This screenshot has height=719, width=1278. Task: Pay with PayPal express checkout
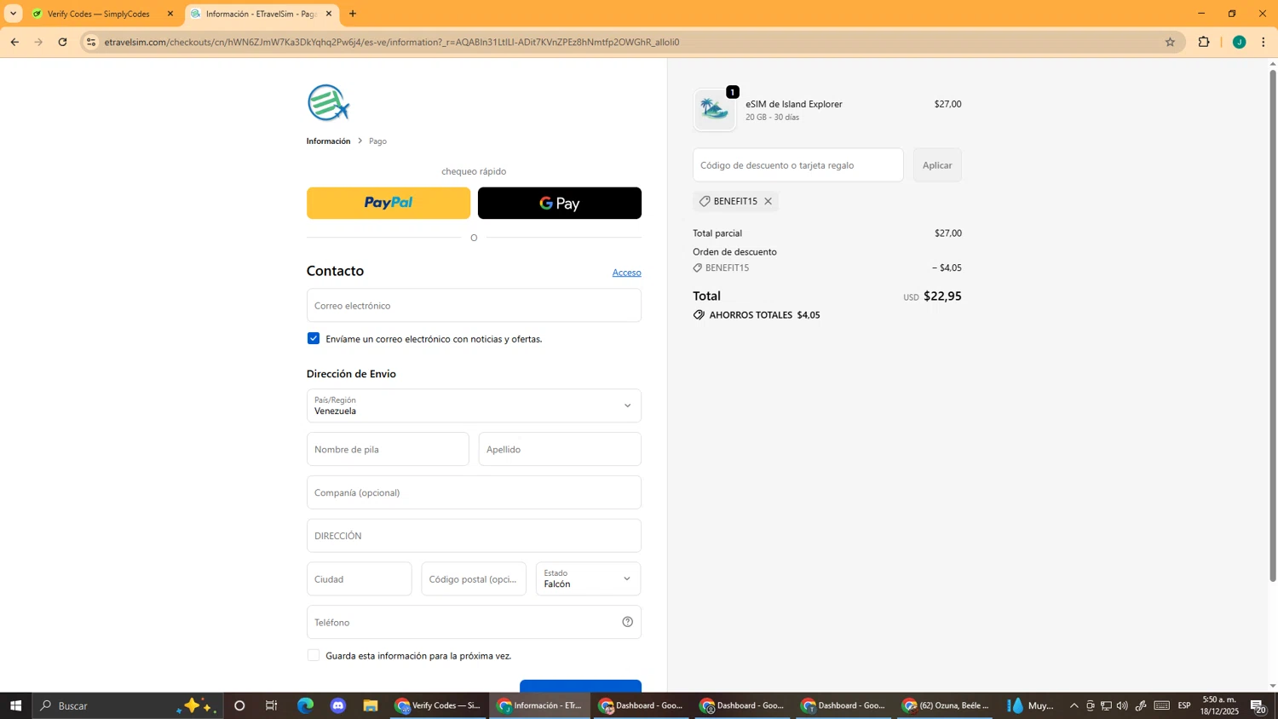(389, 203)
